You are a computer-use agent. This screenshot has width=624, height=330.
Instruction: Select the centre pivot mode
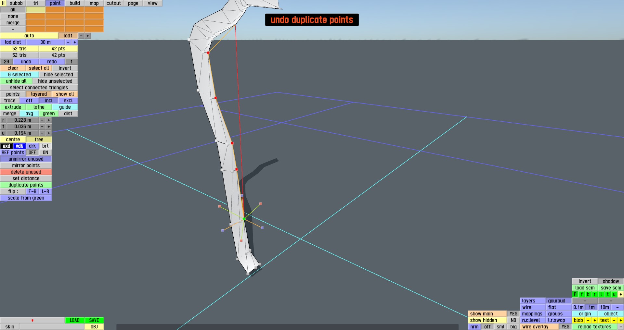tap(13, 140)
